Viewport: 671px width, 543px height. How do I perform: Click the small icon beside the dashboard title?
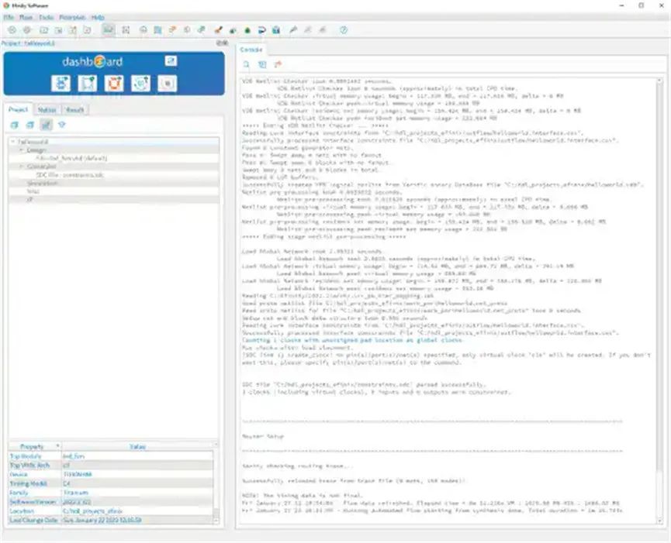(x=171, y=61)
